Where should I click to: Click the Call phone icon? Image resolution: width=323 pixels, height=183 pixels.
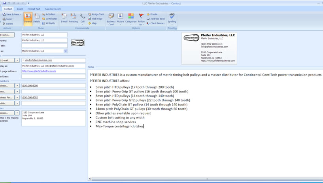83,16
